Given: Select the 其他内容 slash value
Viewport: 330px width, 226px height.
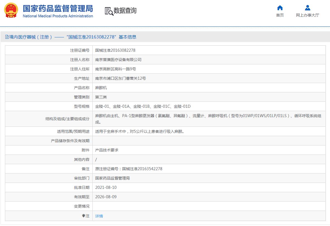Looking at the screenshot, I should (x=96, y=159).
